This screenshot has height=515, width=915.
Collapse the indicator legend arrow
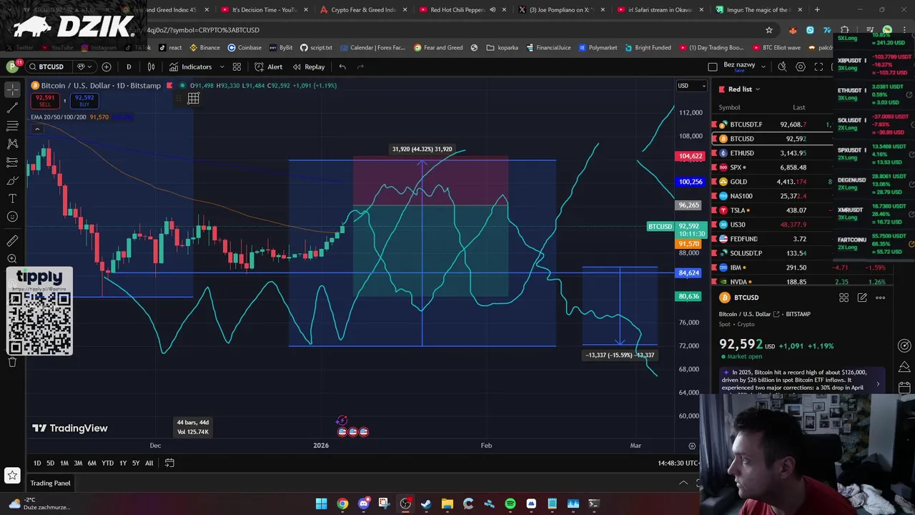click(x=36, y=129)
